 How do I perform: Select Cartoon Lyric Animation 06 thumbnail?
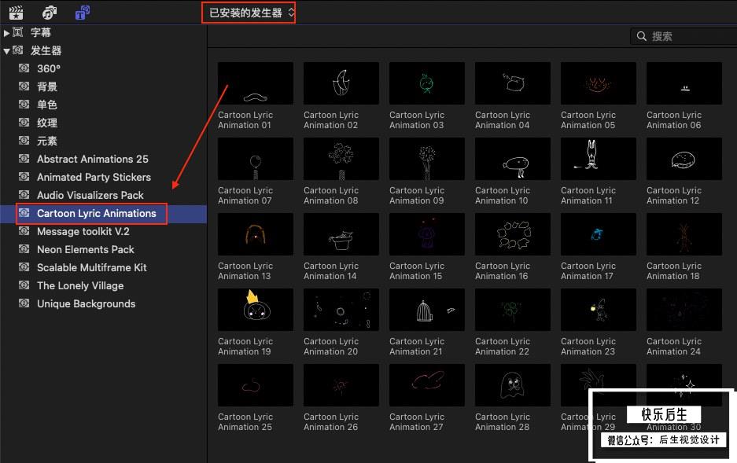684,83
